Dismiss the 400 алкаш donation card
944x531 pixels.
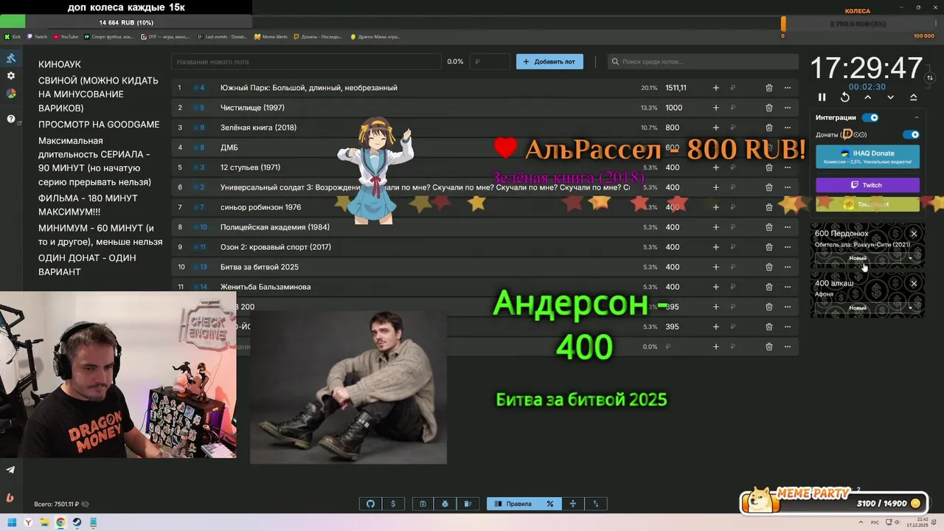pos(914,283)
